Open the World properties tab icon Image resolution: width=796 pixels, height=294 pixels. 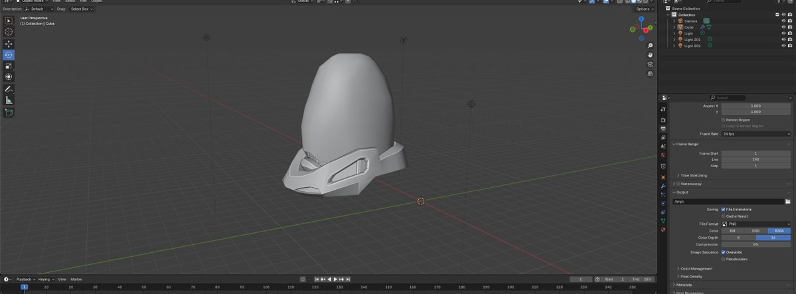(x=663, y=155)
